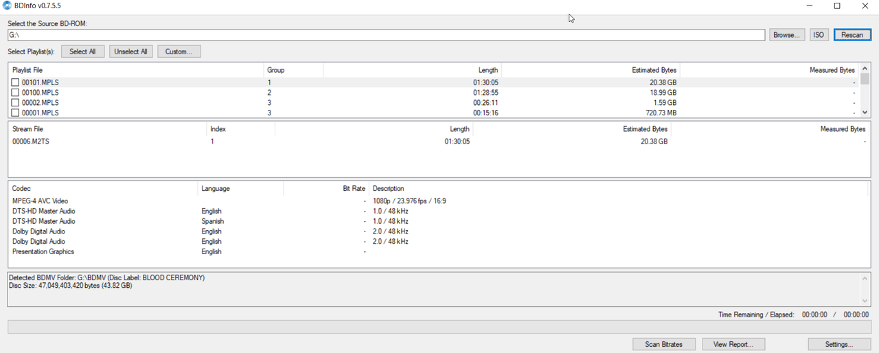Image resolution: width=879 pixels, height=353 pixels.
Task: Click the 20.38 GB value for 00101.MPLS
Action: tap(663, 82)
